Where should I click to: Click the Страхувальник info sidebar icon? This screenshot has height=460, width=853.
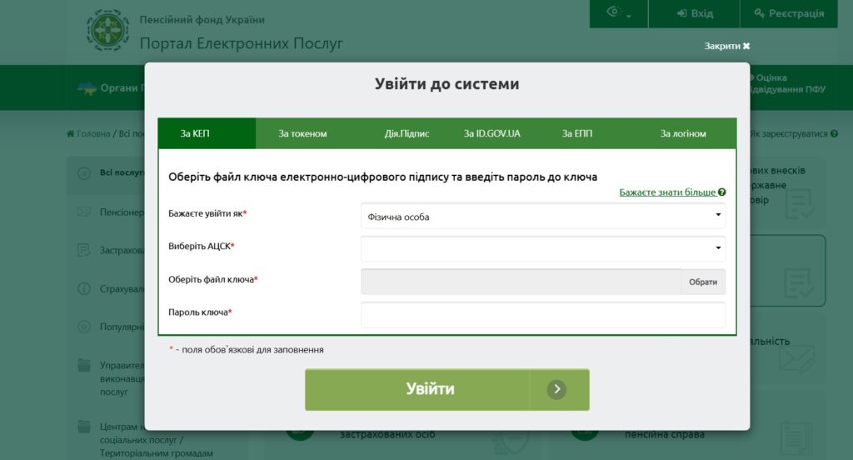pyautogui.click(x=84, y=288)
